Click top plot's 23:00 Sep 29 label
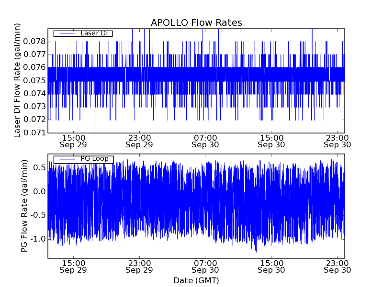The image size is (383, 287). click(139, 141)
